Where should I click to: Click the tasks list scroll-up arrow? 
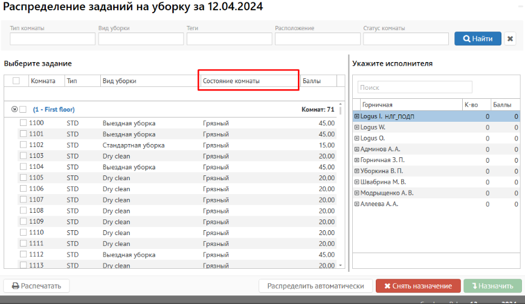341,104
